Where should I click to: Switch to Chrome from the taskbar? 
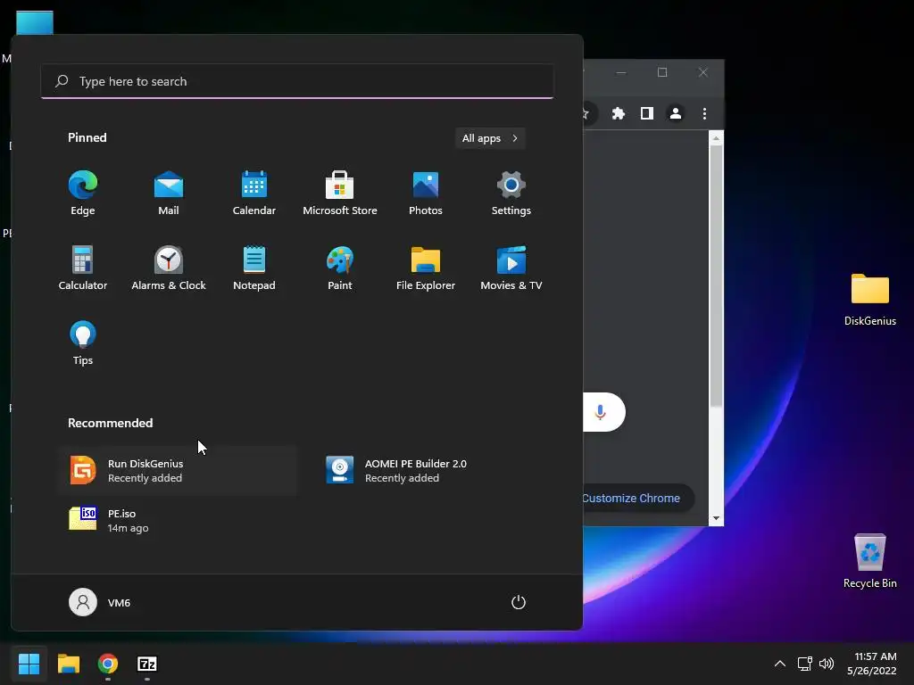click(x=108, y=664)
